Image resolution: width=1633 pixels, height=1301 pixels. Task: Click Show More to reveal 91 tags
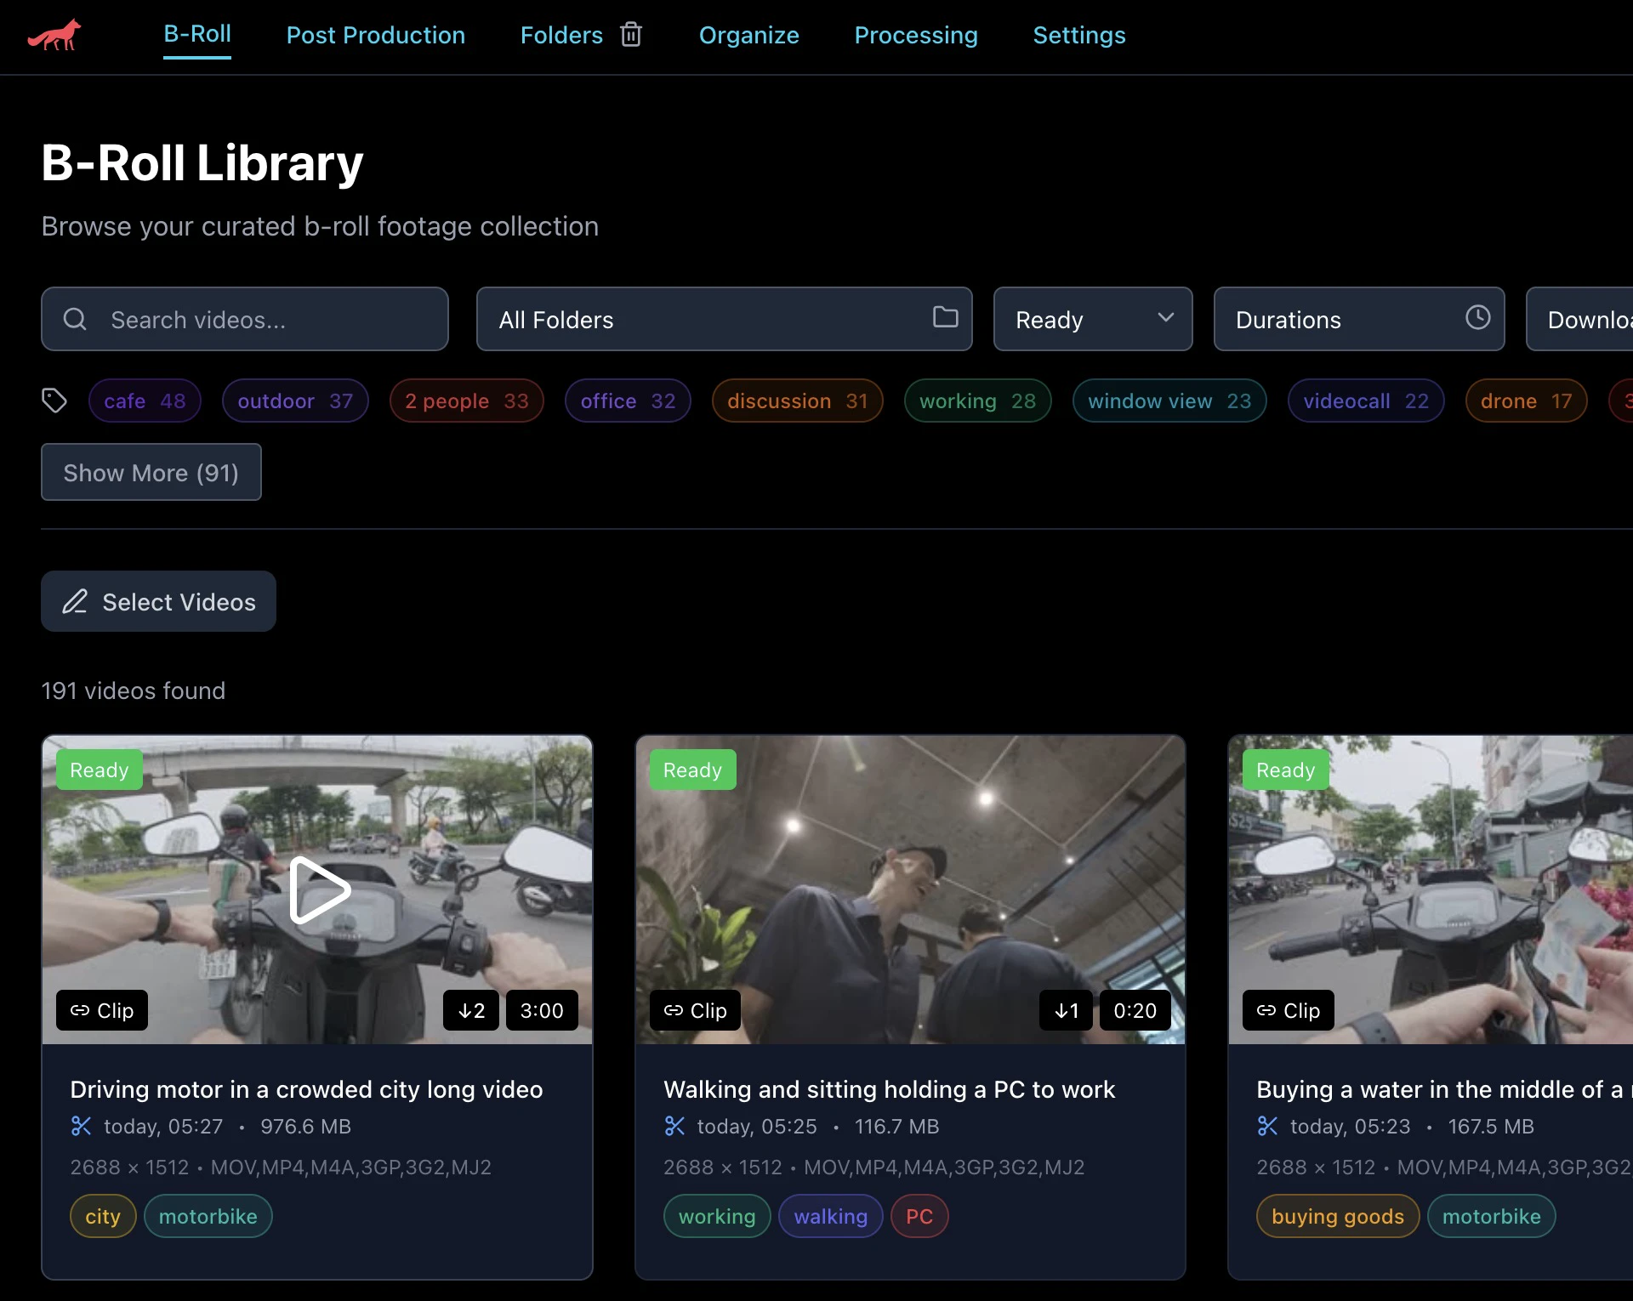point(151,472)
